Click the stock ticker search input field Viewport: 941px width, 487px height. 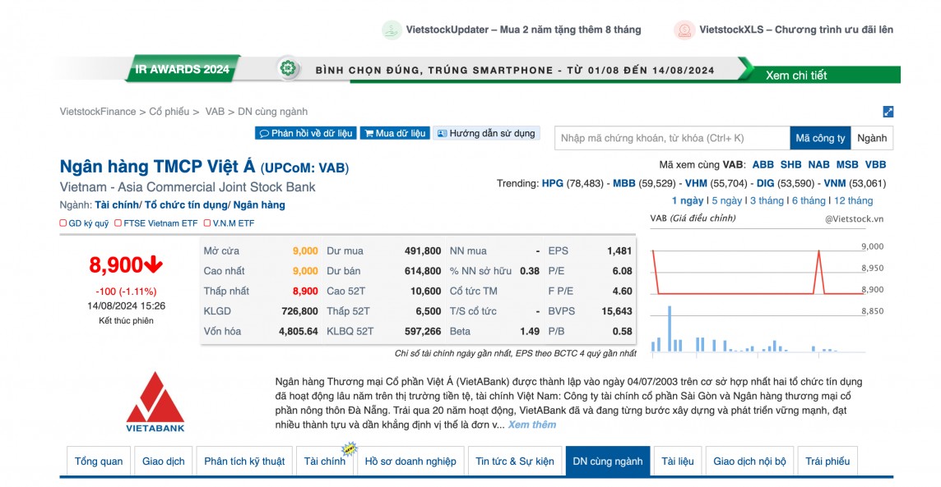point(666,137)
